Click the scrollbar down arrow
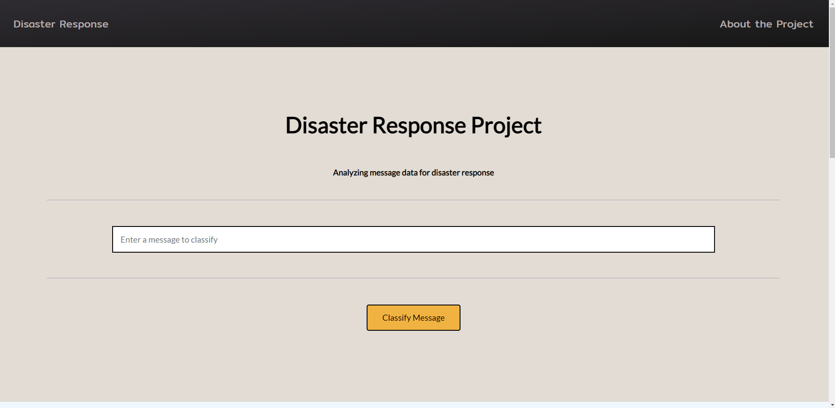 coord(832,405)
